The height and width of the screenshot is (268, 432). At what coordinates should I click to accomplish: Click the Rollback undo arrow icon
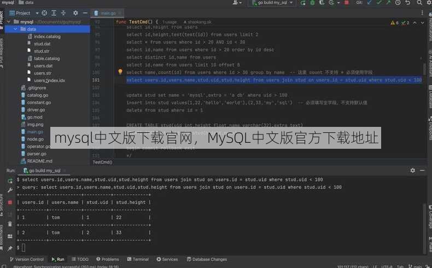408,3
